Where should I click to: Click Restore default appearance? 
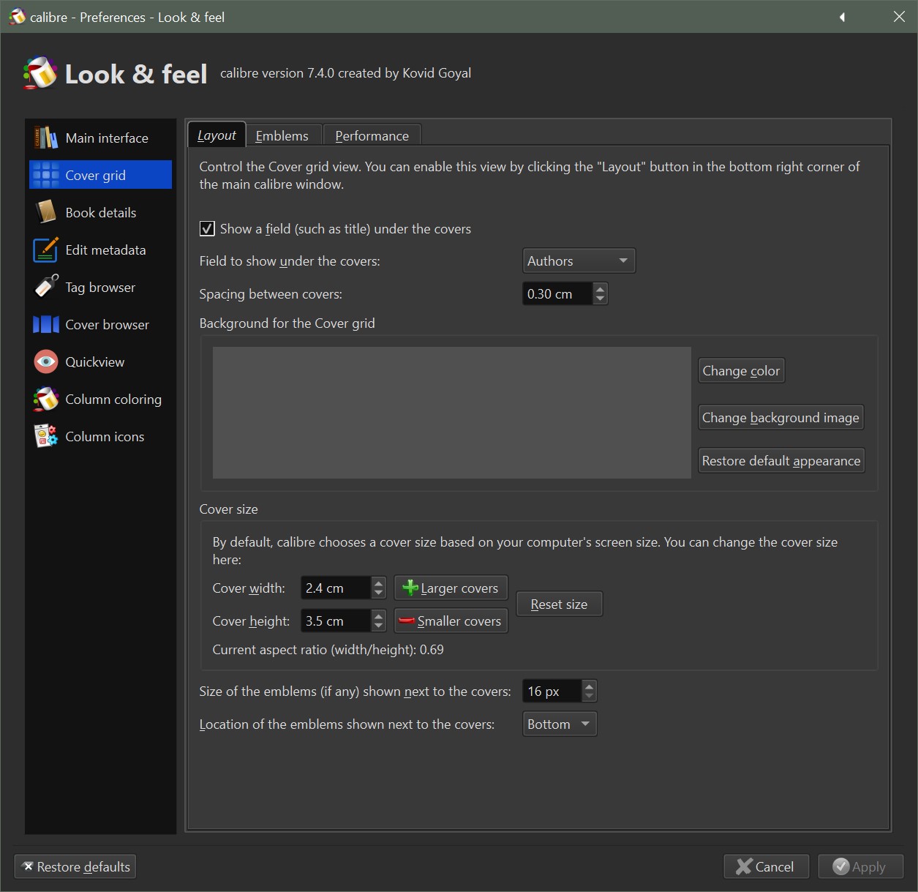781,460
